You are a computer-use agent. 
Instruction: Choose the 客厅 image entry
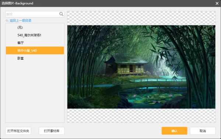click(35, 43)
